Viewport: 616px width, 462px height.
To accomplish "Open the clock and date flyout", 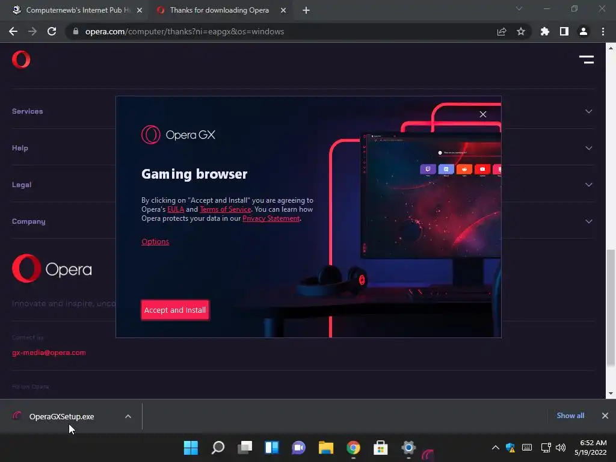I will point(591,448).
